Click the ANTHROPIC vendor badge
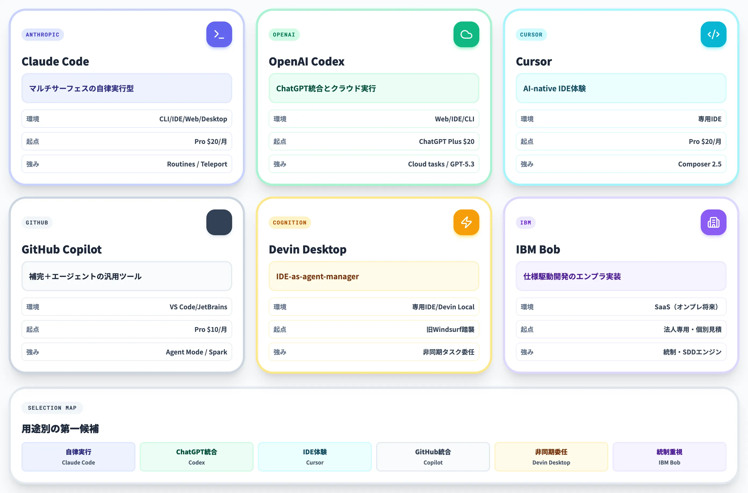 click(x=42, y=35)
